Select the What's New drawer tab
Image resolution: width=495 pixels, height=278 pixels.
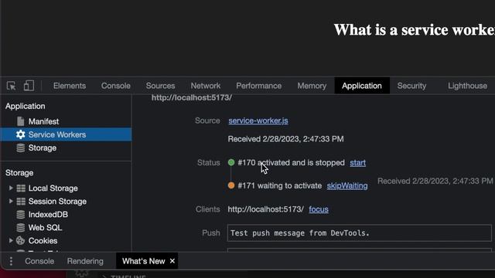(143, 261)
